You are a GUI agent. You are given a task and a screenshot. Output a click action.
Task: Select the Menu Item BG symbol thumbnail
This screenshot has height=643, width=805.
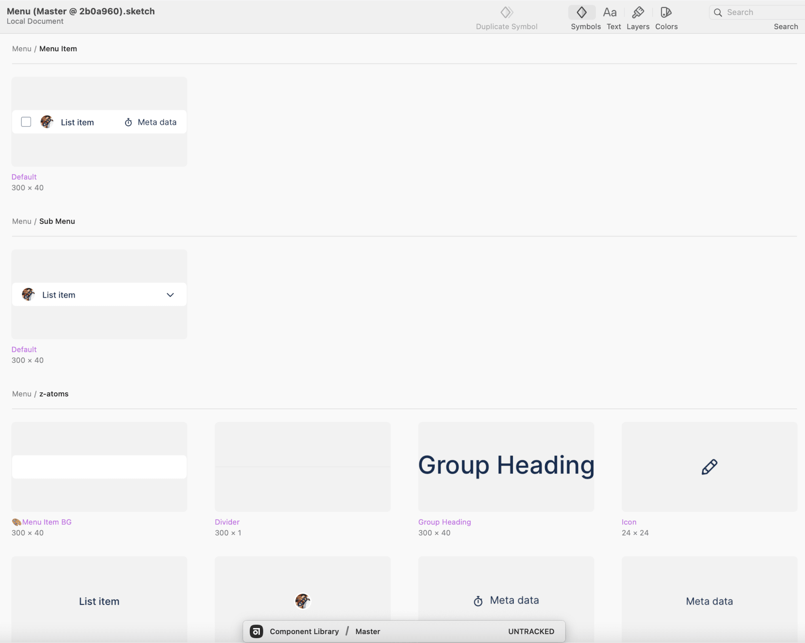tap(99, 467)
